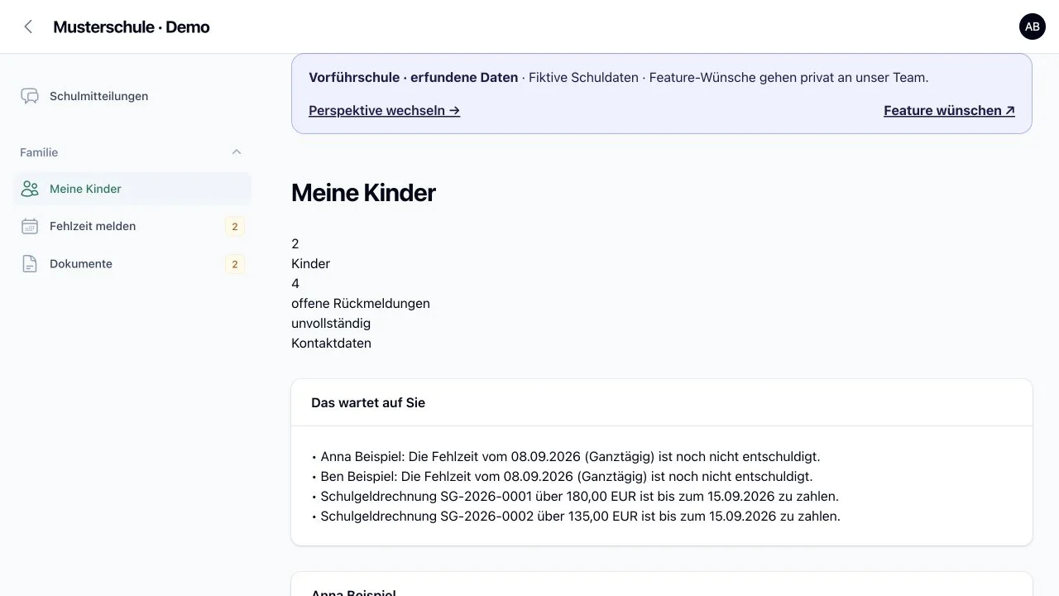Click the Schulmitteilungen chat icon
The width and height of the screenshot is (1059, 596).
point(30,96)
